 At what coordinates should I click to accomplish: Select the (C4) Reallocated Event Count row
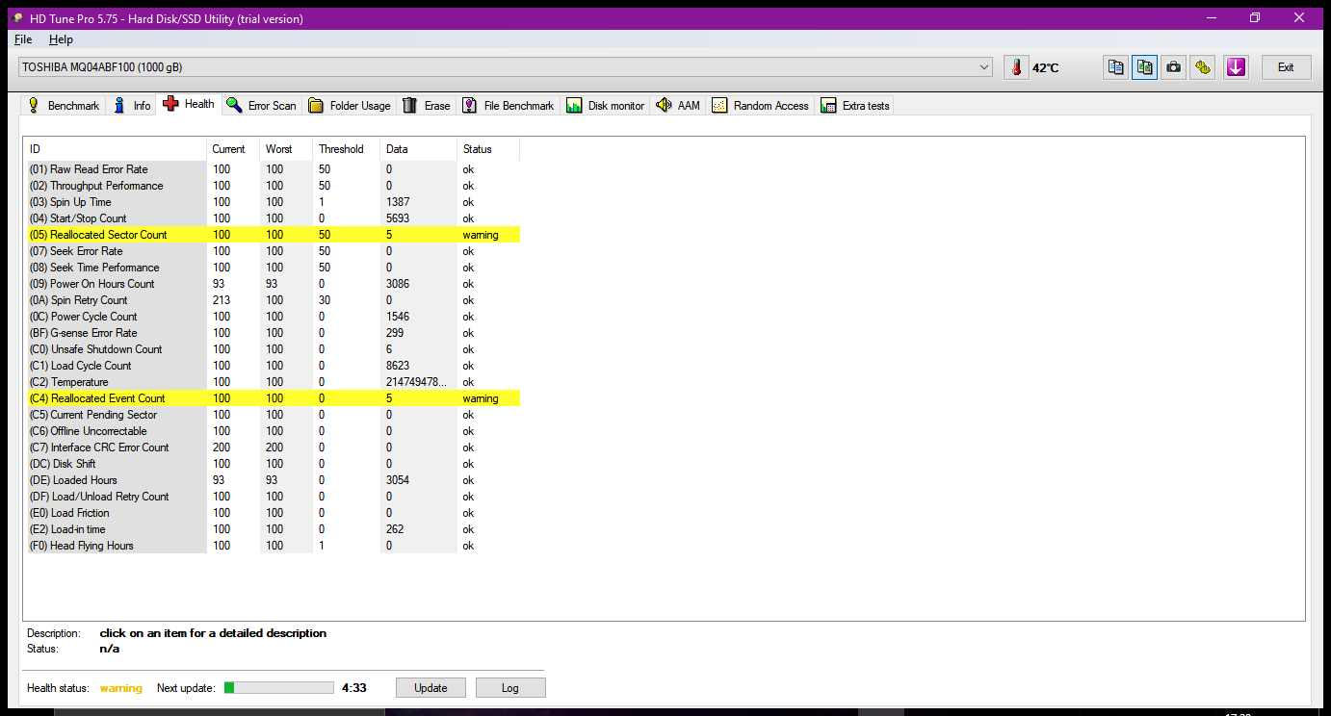point(272,398)
